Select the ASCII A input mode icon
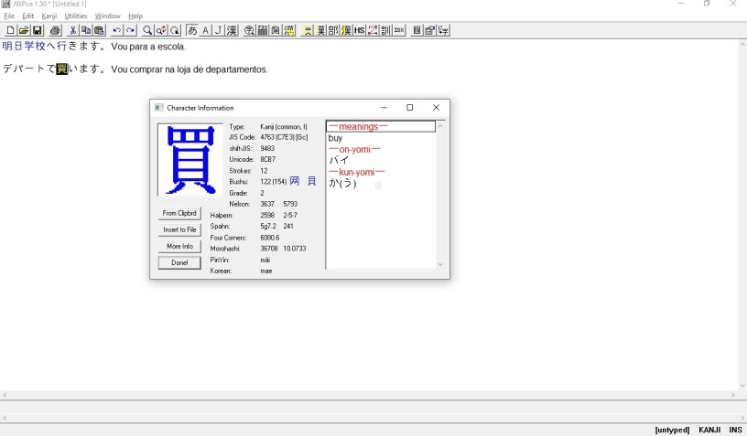 point(205,30)
